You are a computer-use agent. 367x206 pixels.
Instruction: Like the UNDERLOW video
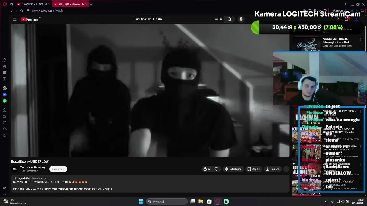point(207,169)
